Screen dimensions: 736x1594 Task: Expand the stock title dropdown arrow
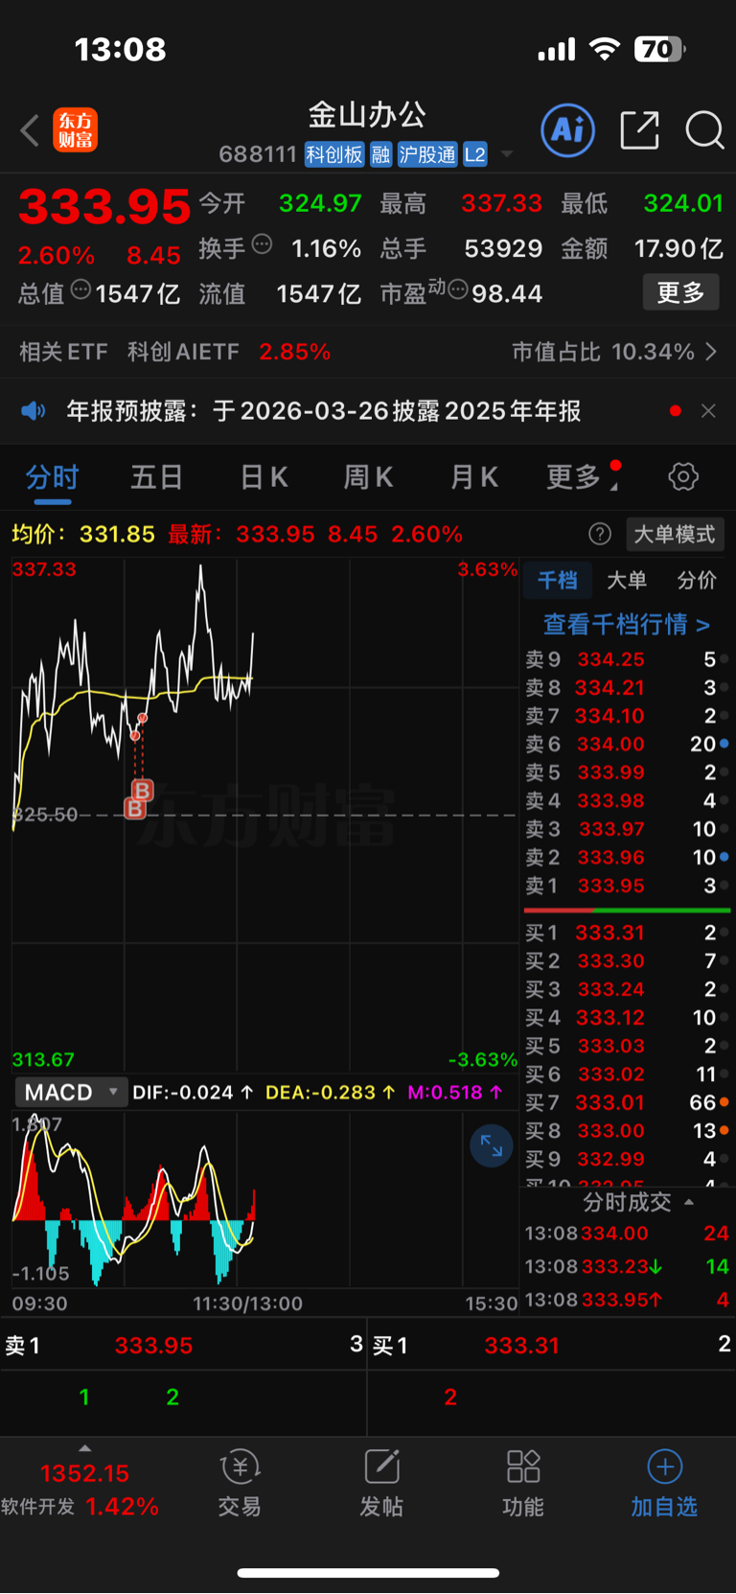pos(507,154)
